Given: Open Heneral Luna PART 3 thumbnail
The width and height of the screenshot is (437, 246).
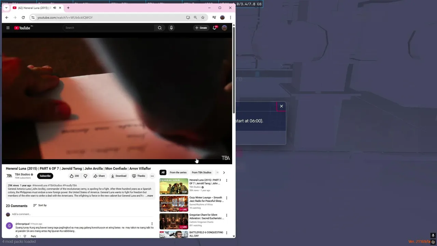Looking at the screenshot, I should [x=174, y=186].
